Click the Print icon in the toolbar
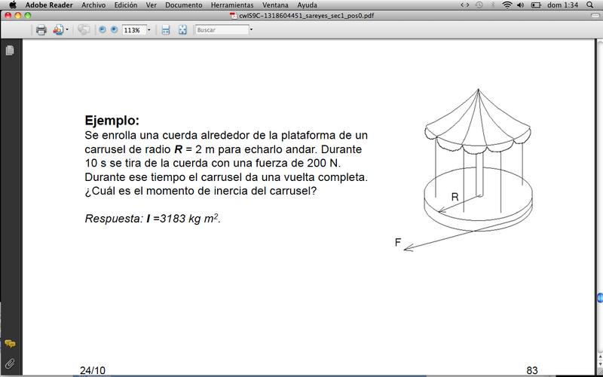Screen dimensions: 603x377 pyautogui.click(x=41, y=30)
